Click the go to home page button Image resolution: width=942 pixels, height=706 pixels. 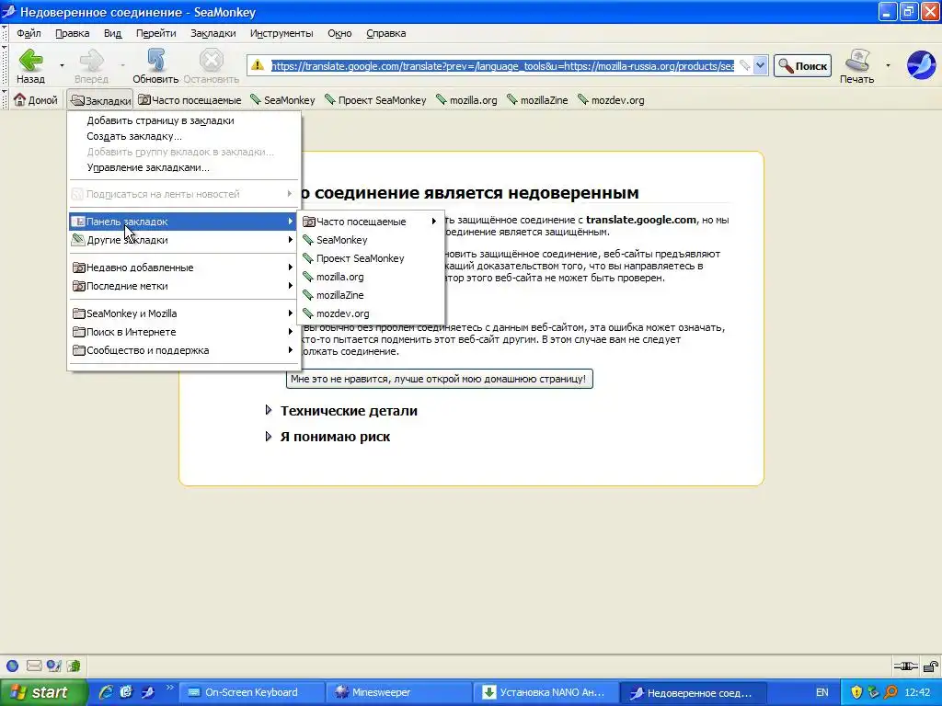point(439,379)
